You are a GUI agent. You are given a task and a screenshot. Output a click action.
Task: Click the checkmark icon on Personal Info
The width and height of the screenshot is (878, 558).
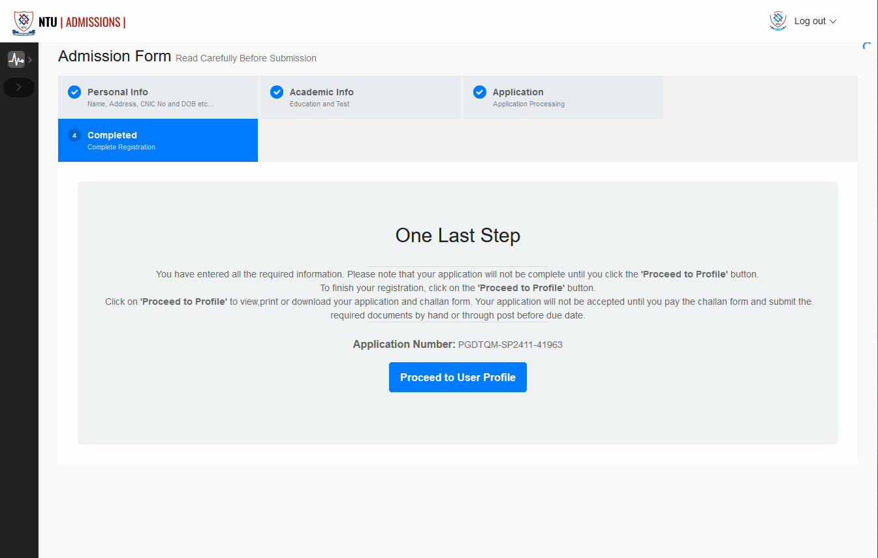coord(74,92)
